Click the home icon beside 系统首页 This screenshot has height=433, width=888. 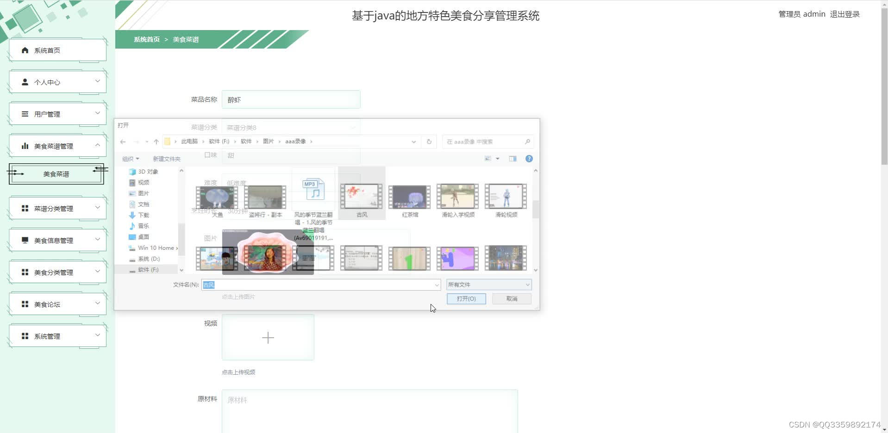click(x=25, y=50)
